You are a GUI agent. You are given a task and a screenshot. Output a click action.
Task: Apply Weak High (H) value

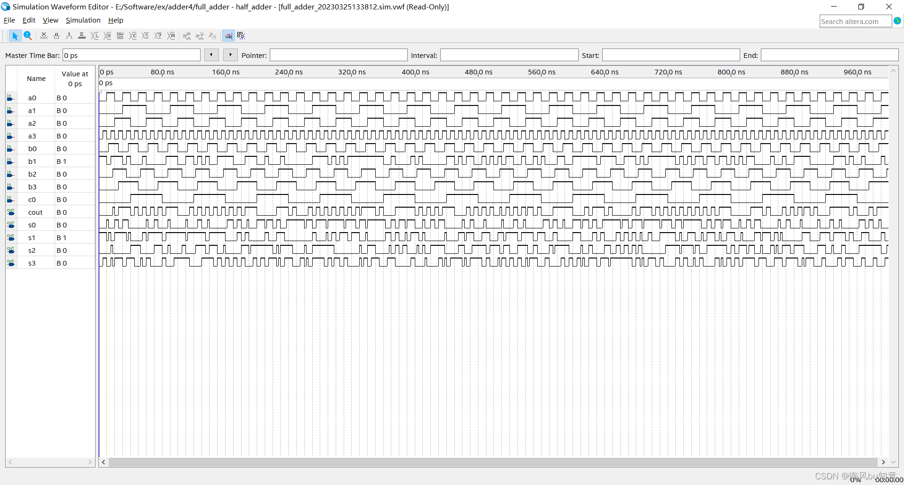click(x=107, y=36)
